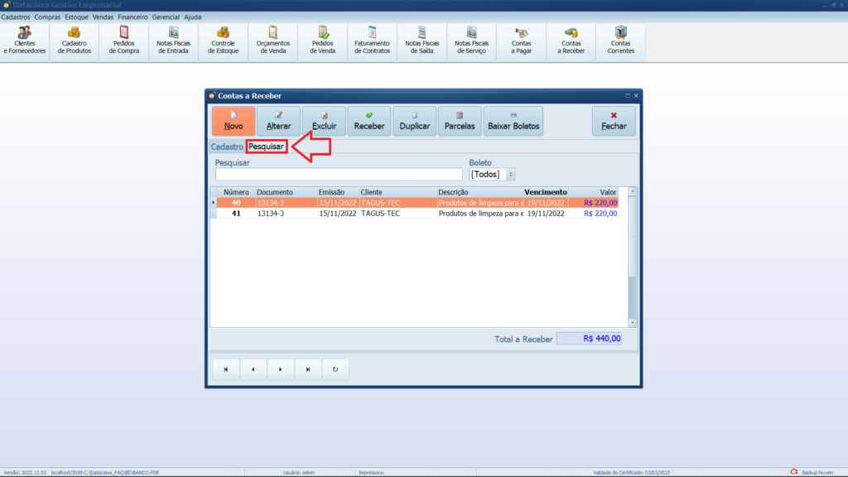This screenshot has height=477, width=848.
Task: Open Clientes e Fornecedores from toolbar
Action: point(25,41)
